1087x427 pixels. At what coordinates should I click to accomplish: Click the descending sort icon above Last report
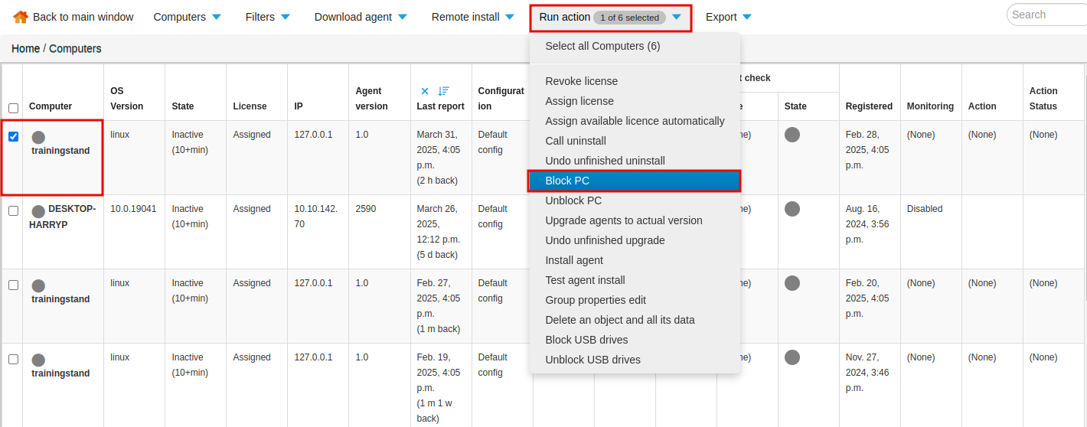[444, 91]
